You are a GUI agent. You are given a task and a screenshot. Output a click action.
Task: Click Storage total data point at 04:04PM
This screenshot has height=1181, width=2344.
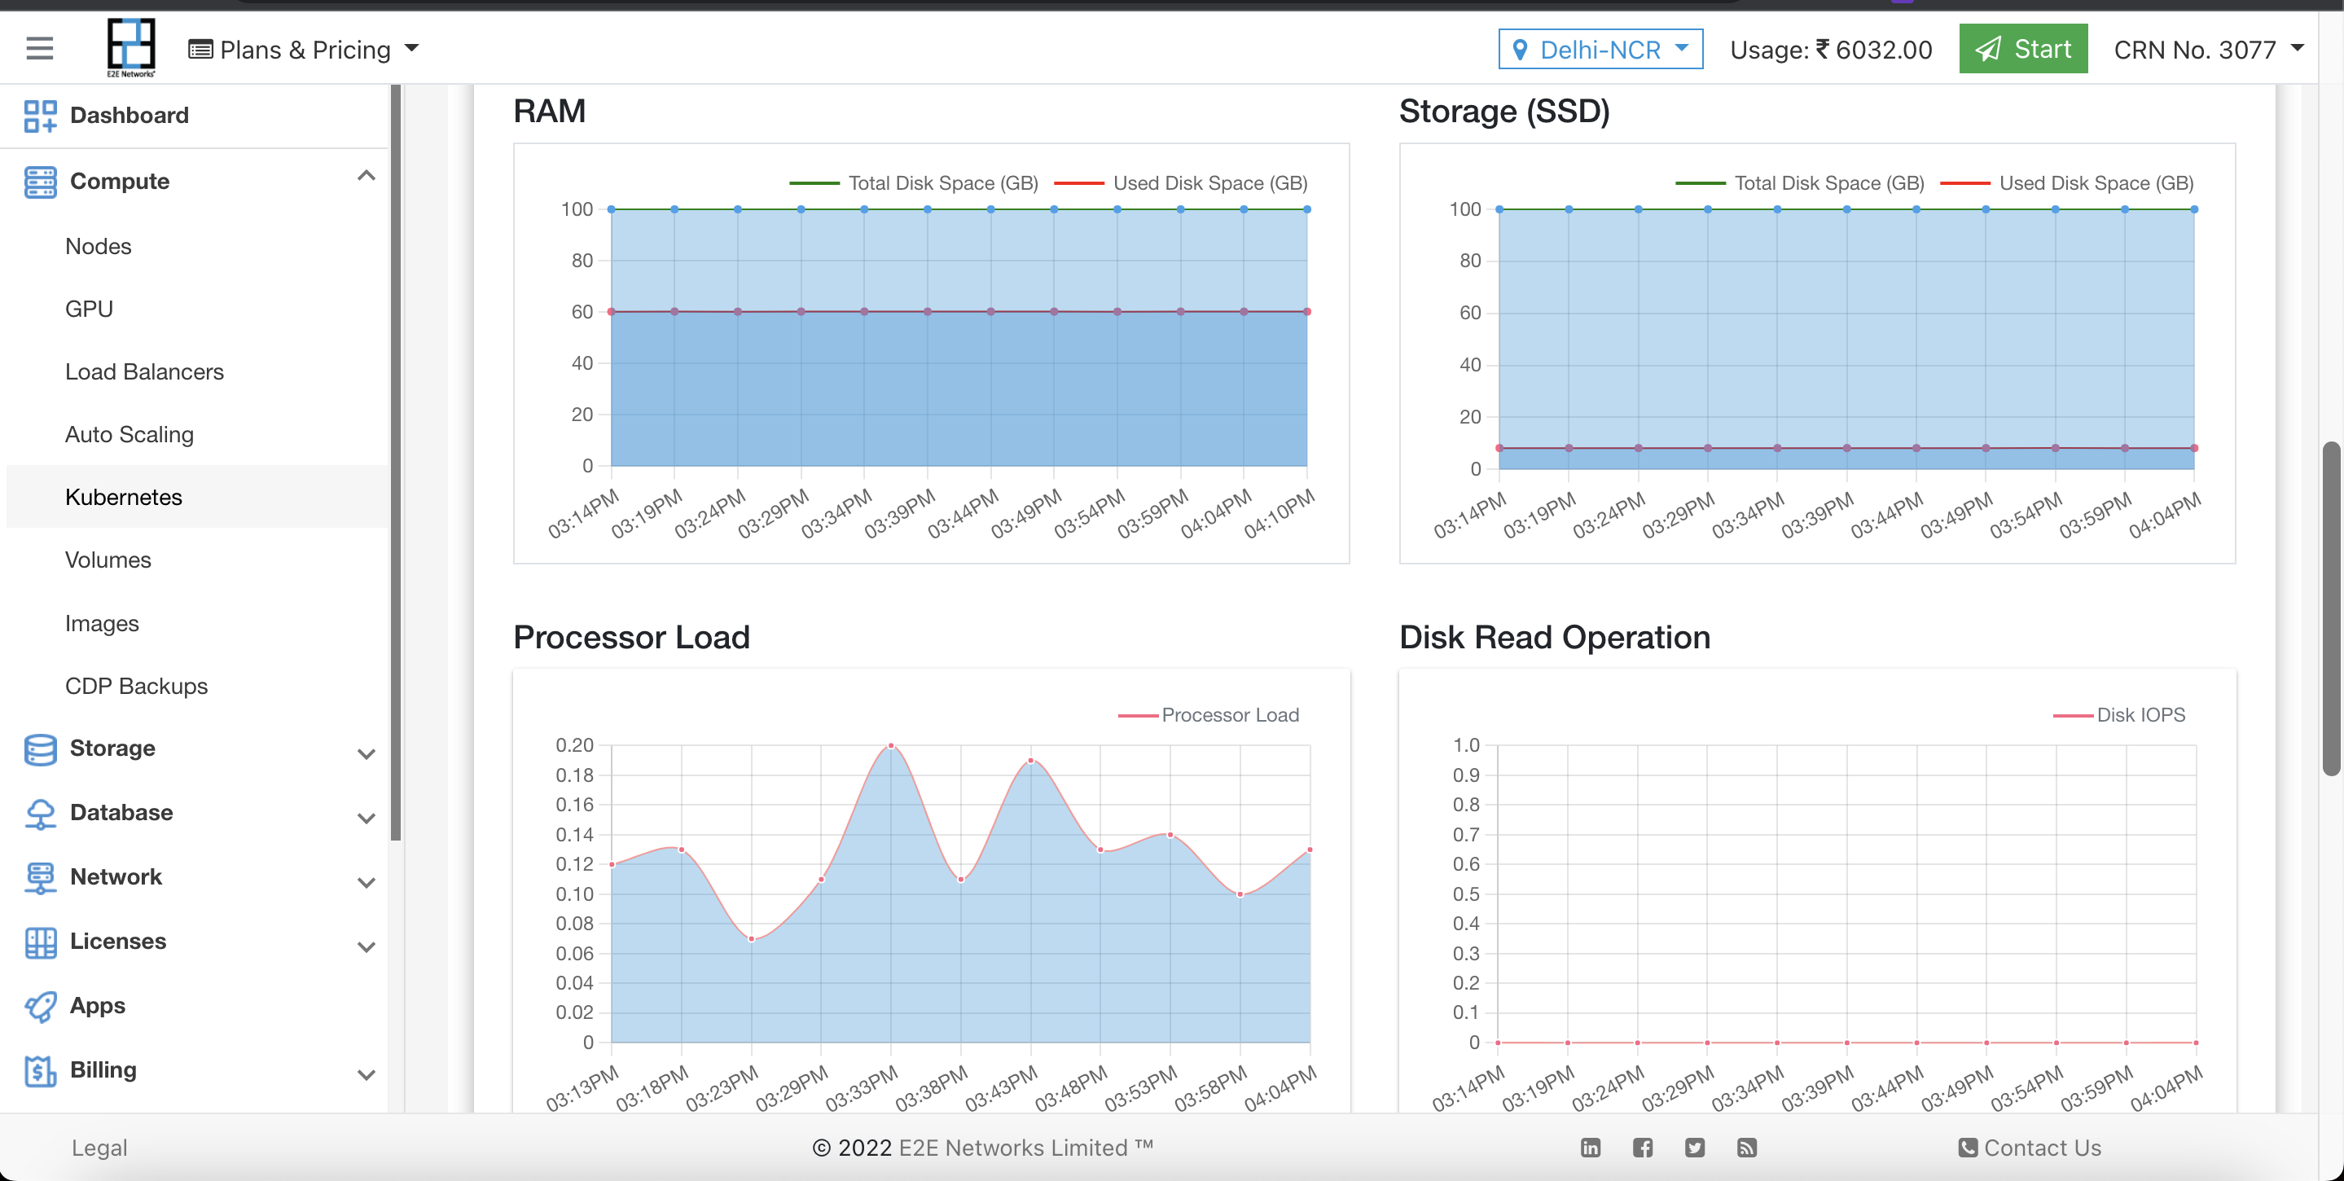point(2194,209)
